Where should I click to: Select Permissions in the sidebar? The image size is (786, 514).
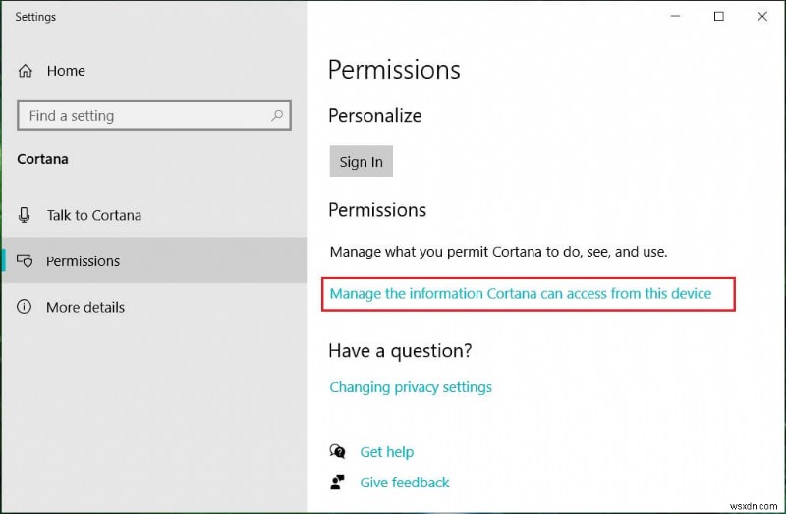(154, 260)
